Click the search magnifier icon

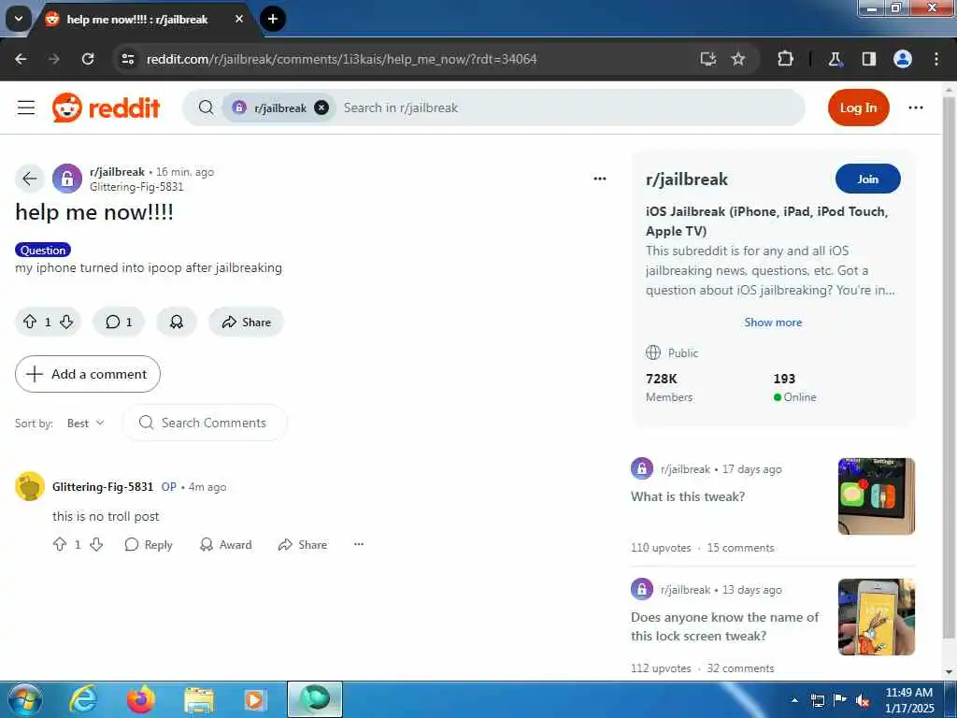point(207,108)
